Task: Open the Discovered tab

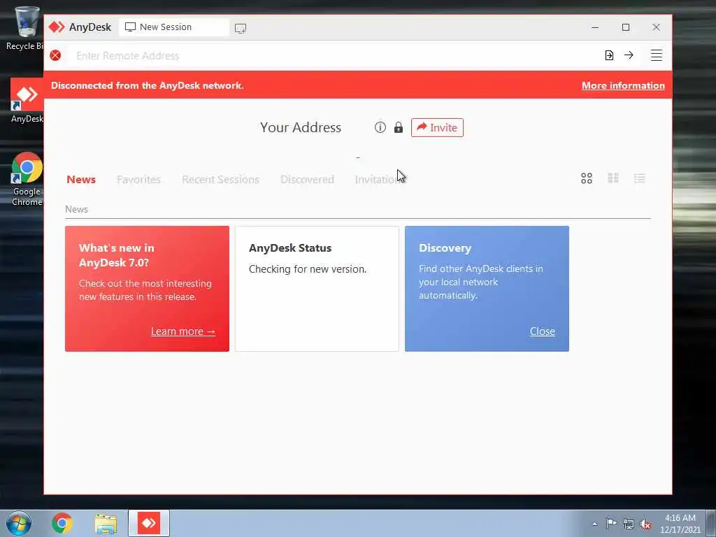Action: pos(308,180)
